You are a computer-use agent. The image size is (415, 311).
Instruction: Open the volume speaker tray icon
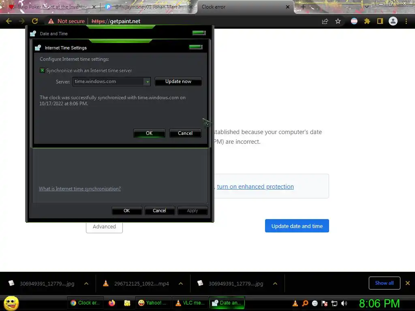[344, 303]
